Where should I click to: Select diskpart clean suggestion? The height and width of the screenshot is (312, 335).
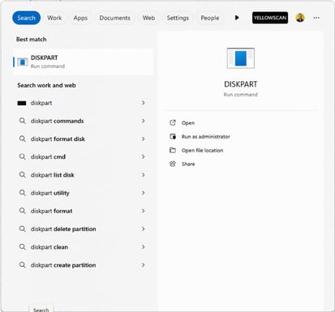tap(84, 247)
